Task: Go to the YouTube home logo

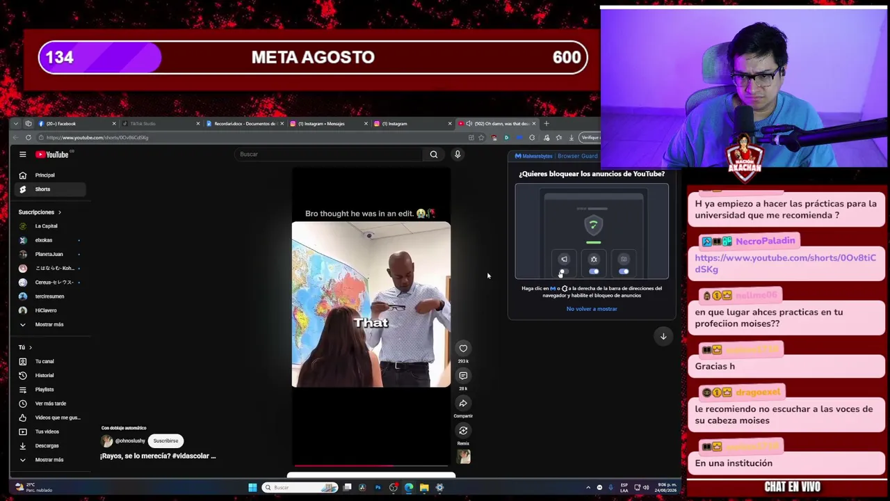Action: click(x=53, y=154)
